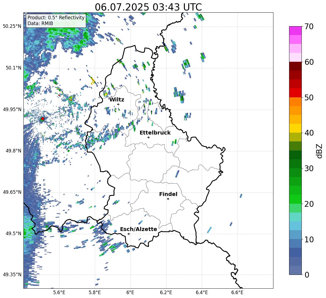Pick the magenta swatch atop the colorbar
This screenshot has height=298, width=326.
295,31
